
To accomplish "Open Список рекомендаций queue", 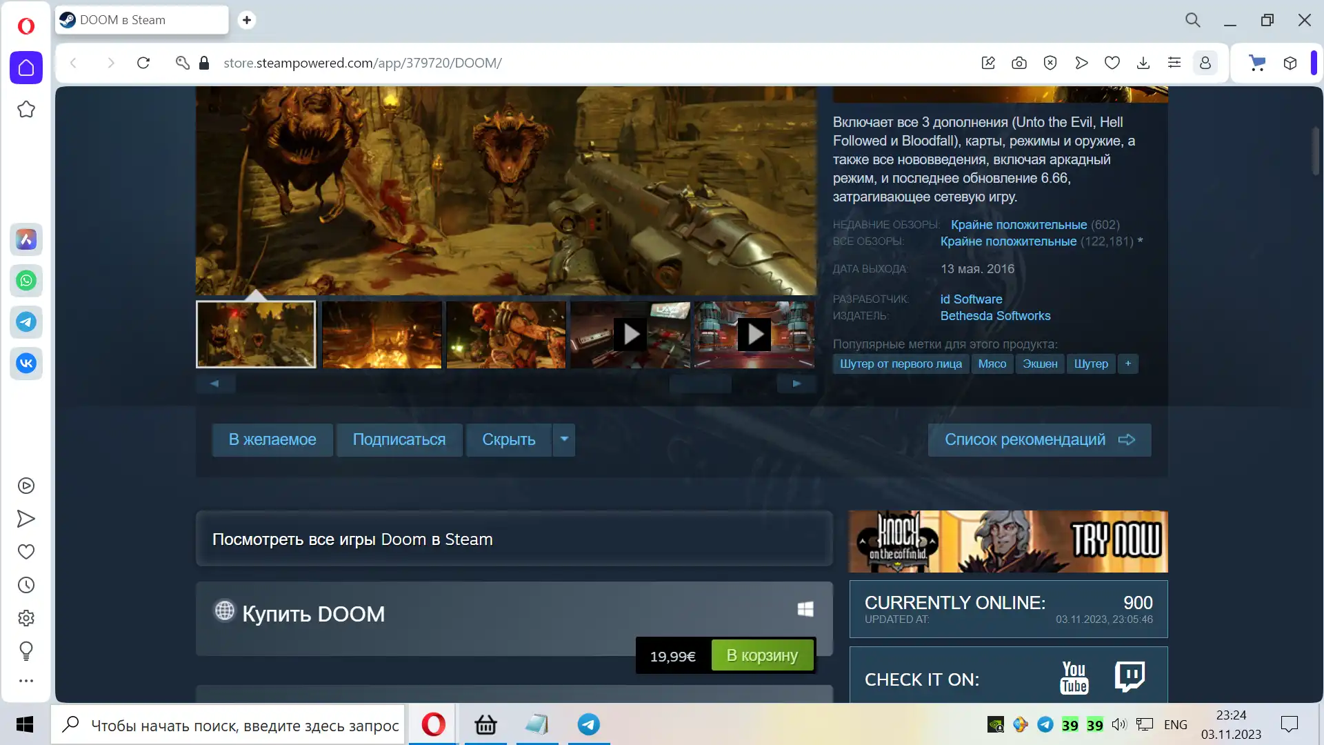I will [1039, 439].
